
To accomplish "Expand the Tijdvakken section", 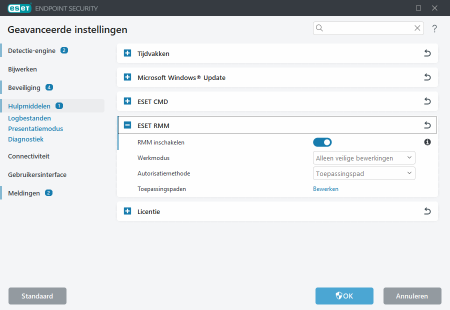I will tap(127, 53).
